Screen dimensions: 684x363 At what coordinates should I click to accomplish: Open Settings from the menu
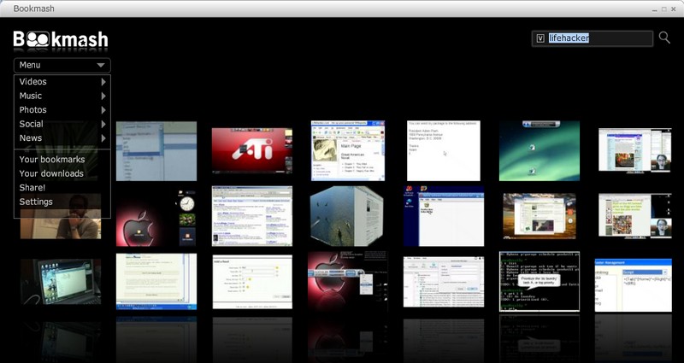[36, 202]
